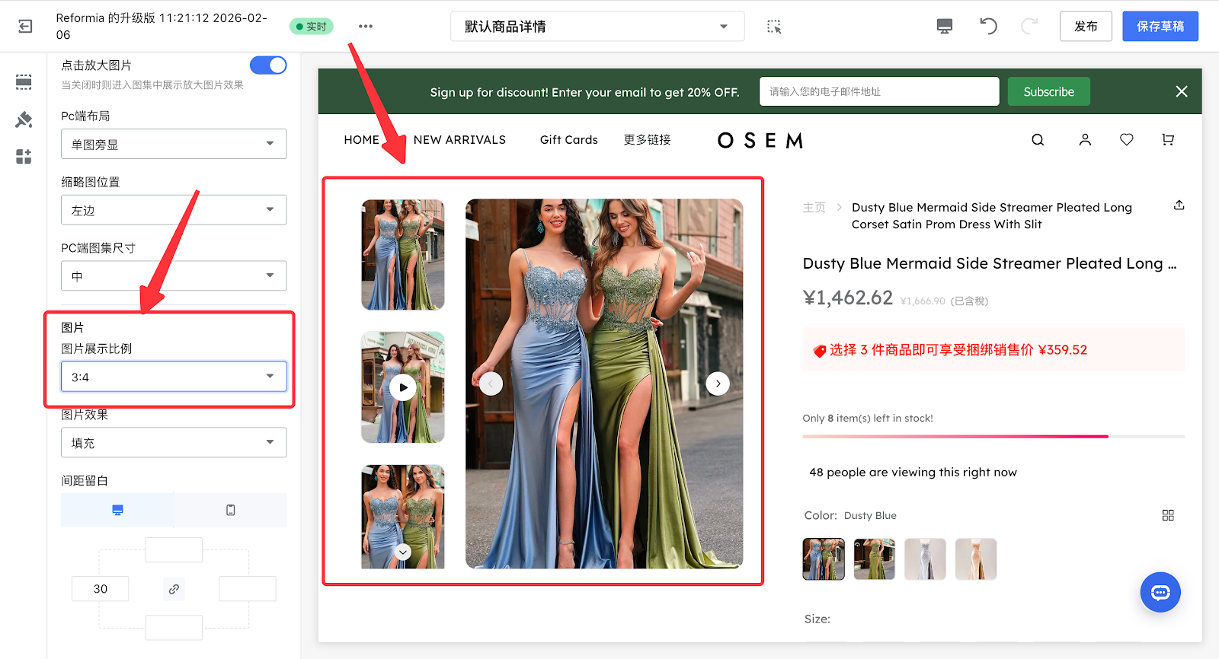Open the sections panel icon in sidebar
This screenshot has height=659, width=1219.
coord(24,82)
